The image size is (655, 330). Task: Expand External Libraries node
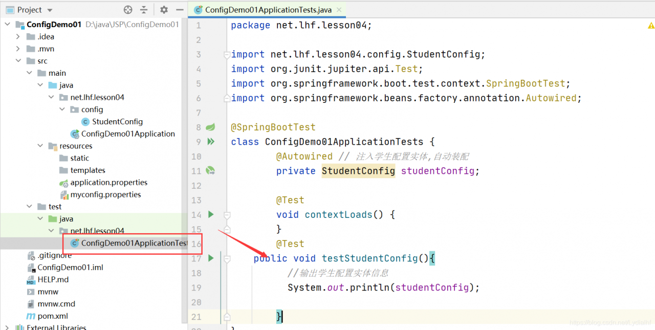click(x=8, y=327)
